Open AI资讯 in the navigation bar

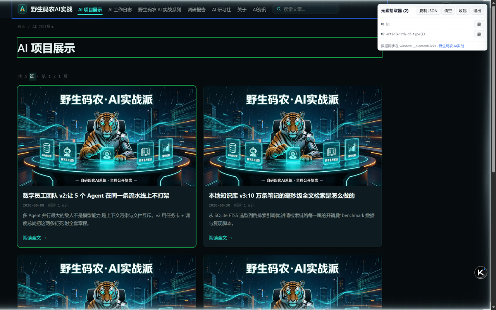click(259, 10)
